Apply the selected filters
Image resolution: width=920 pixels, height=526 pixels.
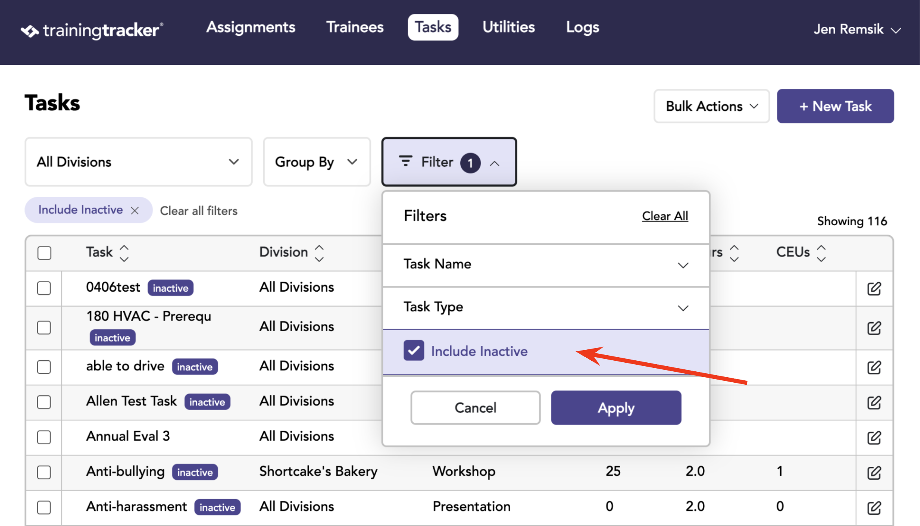click(616, 408)
